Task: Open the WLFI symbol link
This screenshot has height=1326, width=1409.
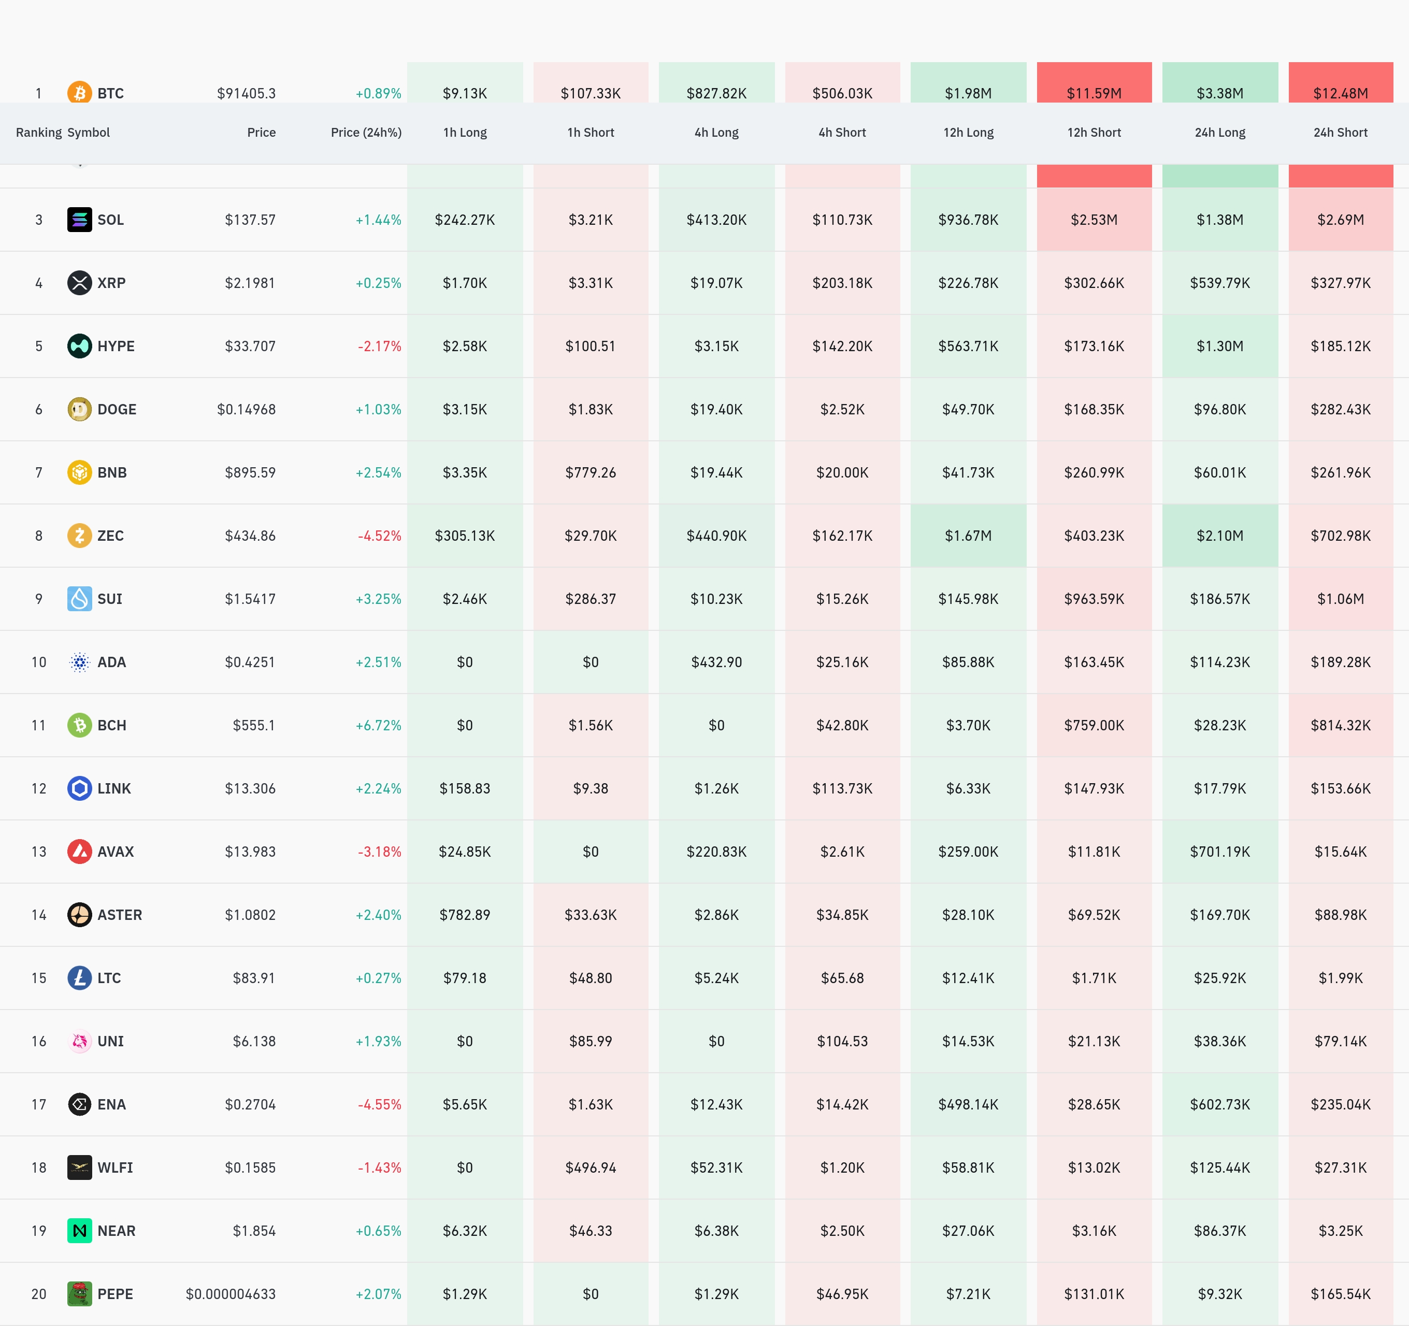Action: 115,1168
